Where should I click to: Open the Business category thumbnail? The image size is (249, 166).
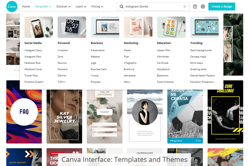point(105,27)
